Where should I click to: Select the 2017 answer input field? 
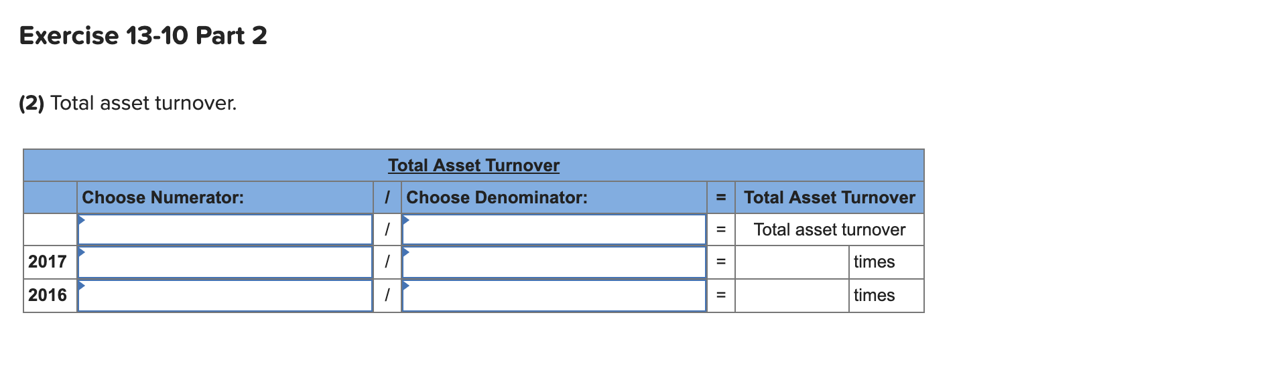tap(791, 262)
